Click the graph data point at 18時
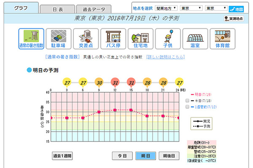 [147, 116]
